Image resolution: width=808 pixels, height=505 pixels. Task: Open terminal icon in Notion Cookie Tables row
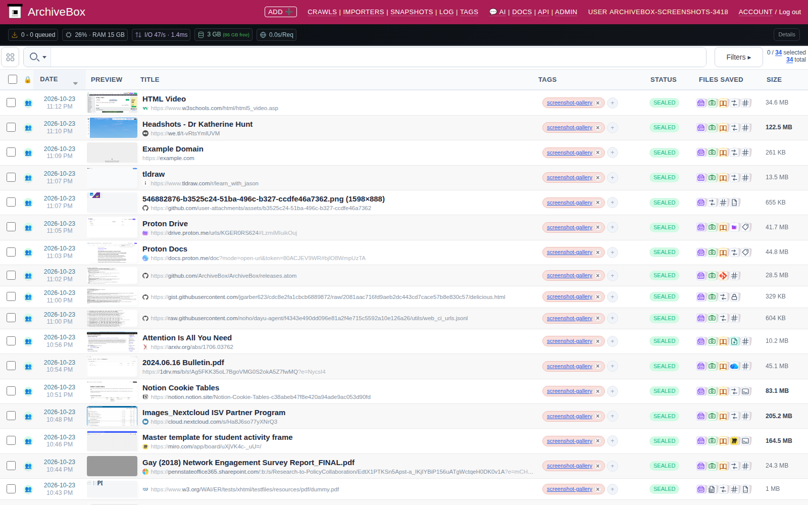tap(745, 391)
